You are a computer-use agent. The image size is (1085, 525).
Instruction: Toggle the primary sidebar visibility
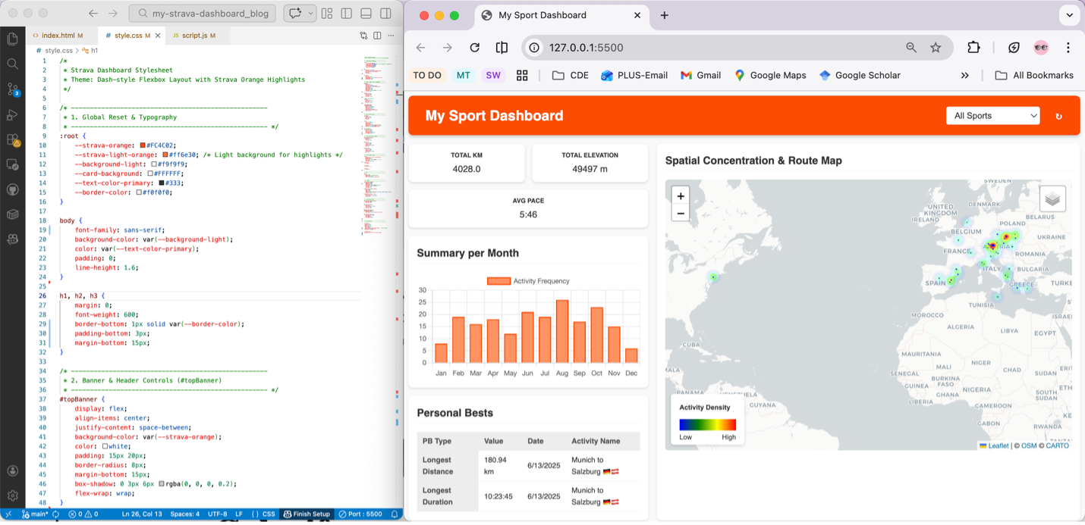click(x=346, y=13)
